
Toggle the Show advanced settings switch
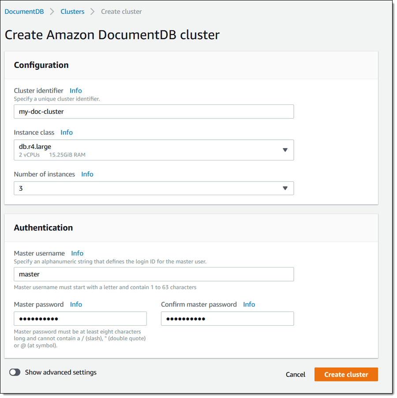pyautogui.click(x=15, y=372)
